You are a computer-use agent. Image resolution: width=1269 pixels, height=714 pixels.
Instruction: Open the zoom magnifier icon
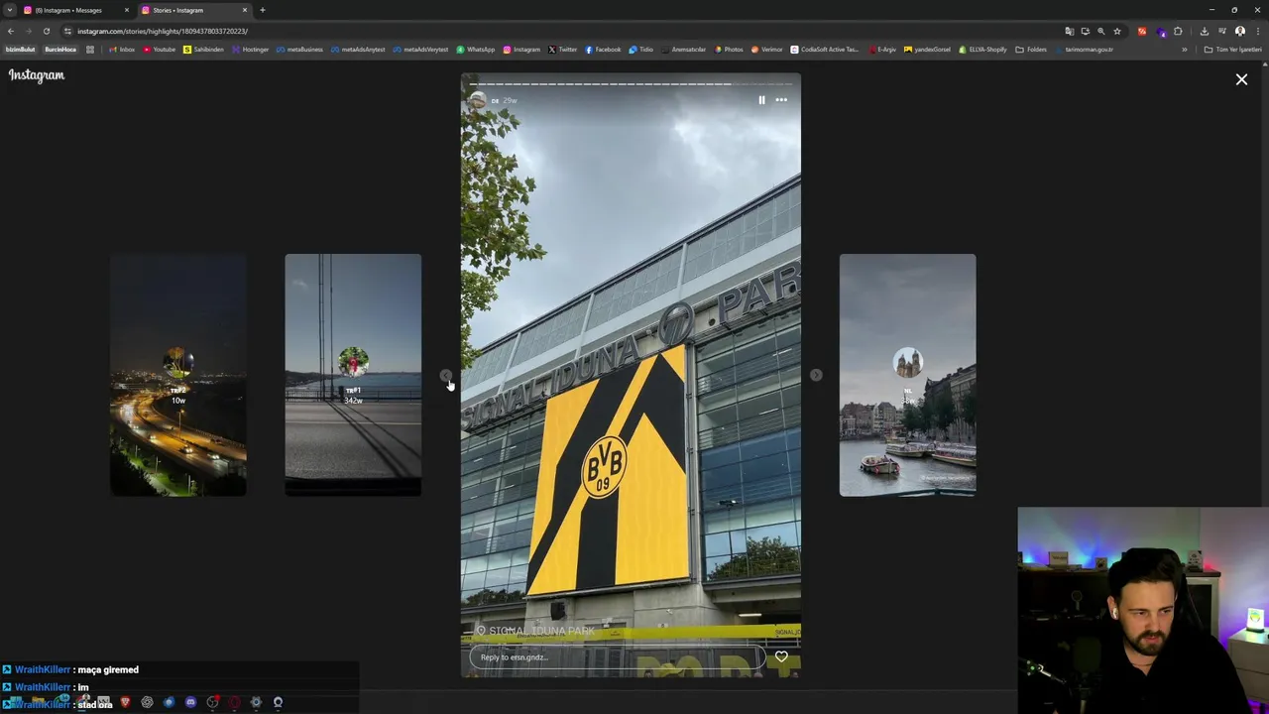coord(1100,31)
